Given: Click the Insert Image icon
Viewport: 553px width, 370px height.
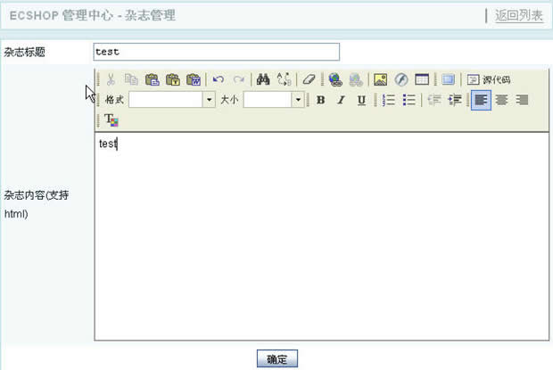Looking at the screenshot, I should click(380, 79).
